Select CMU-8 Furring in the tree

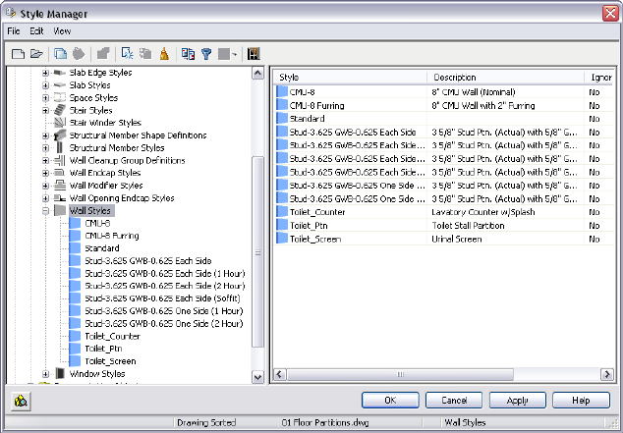click(112, 236)
